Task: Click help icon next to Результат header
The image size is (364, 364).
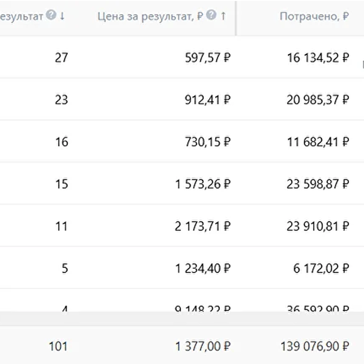Action: pyautogui.click(x=51, y=16)
